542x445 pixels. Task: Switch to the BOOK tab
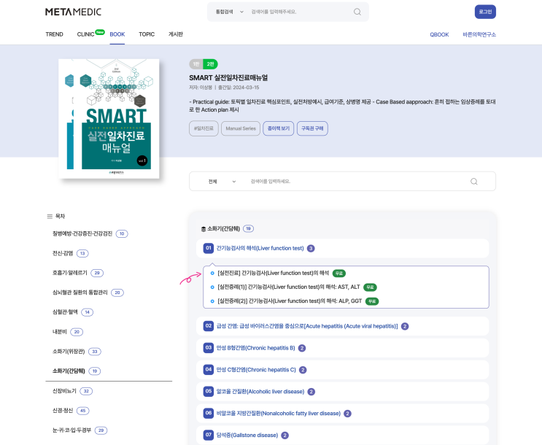pos(117,34)
